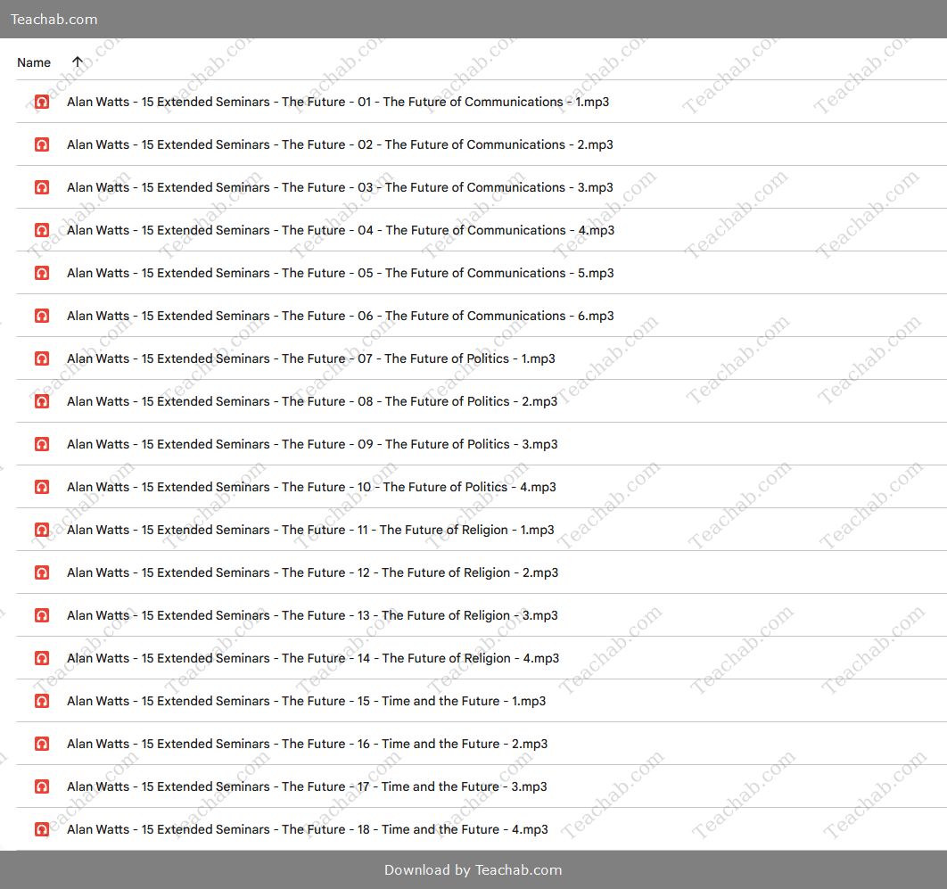The image size is (947, 889).
Task: Select file name '15 - Time and the Future - 1.mp3'
Action: tap(306, 701)
